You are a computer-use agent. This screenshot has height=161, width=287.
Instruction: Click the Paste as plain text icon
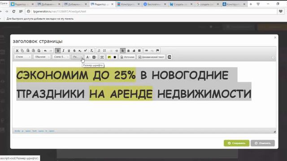pyautogui.click(x=33, y=51)
